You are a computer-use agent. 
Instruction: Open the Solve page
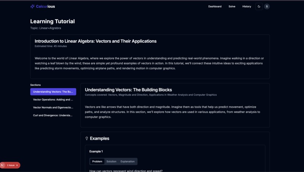point(232,6)
